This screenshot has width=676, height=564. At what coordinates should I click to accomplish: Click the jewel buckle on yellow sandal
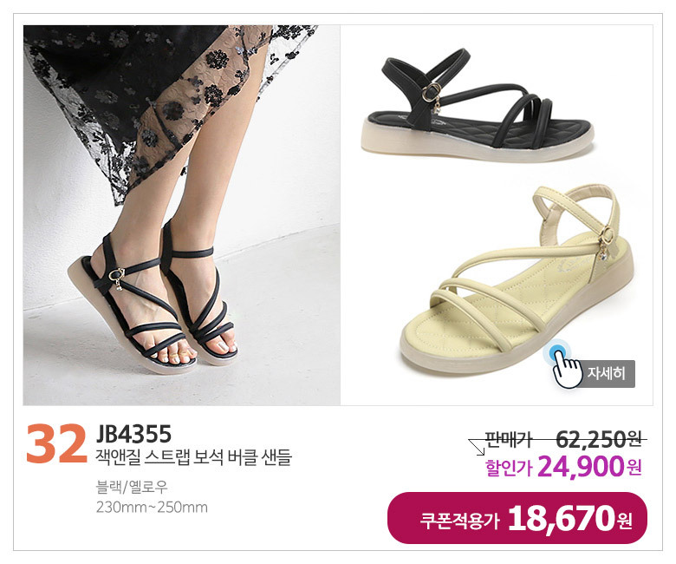click(607, 243)
